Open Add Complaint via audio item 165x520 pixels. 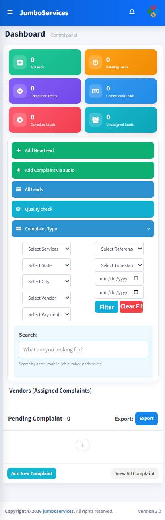tap(83, 170)
